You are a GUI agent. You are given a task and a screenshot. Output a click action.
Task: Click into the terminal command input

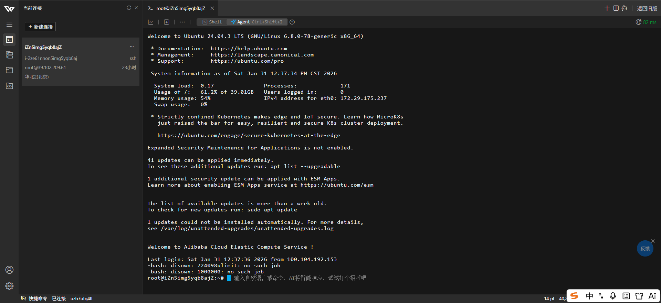pyautogui.click(x=300, y=278)
